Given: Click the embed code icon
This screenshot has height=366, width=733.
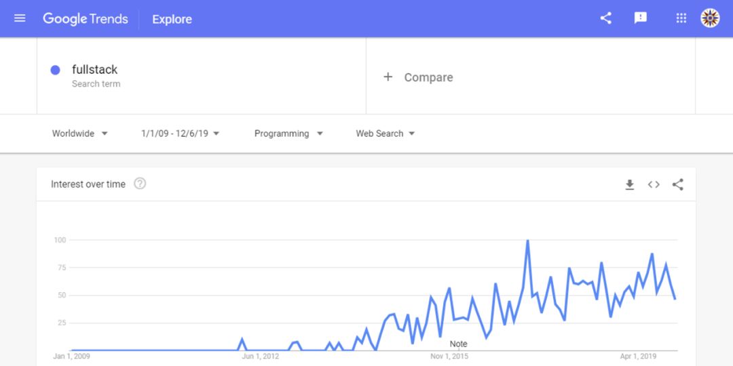Looking at the screenshot, I should [x=654, y=184].
